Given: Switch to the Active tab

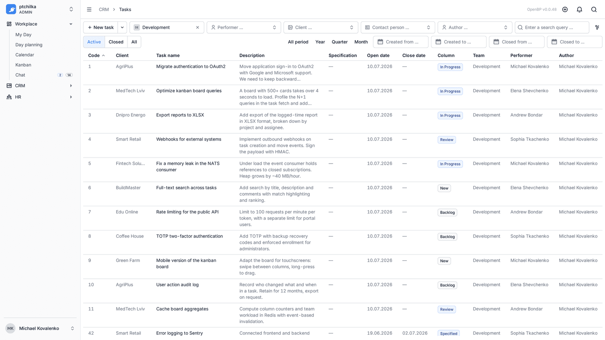Looking at the screenshot, I should tap(94, 42).
